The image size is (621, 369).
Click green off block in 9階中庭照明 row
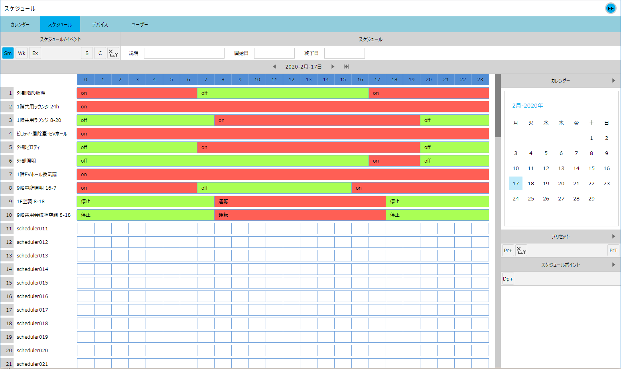tap(274, 188)
